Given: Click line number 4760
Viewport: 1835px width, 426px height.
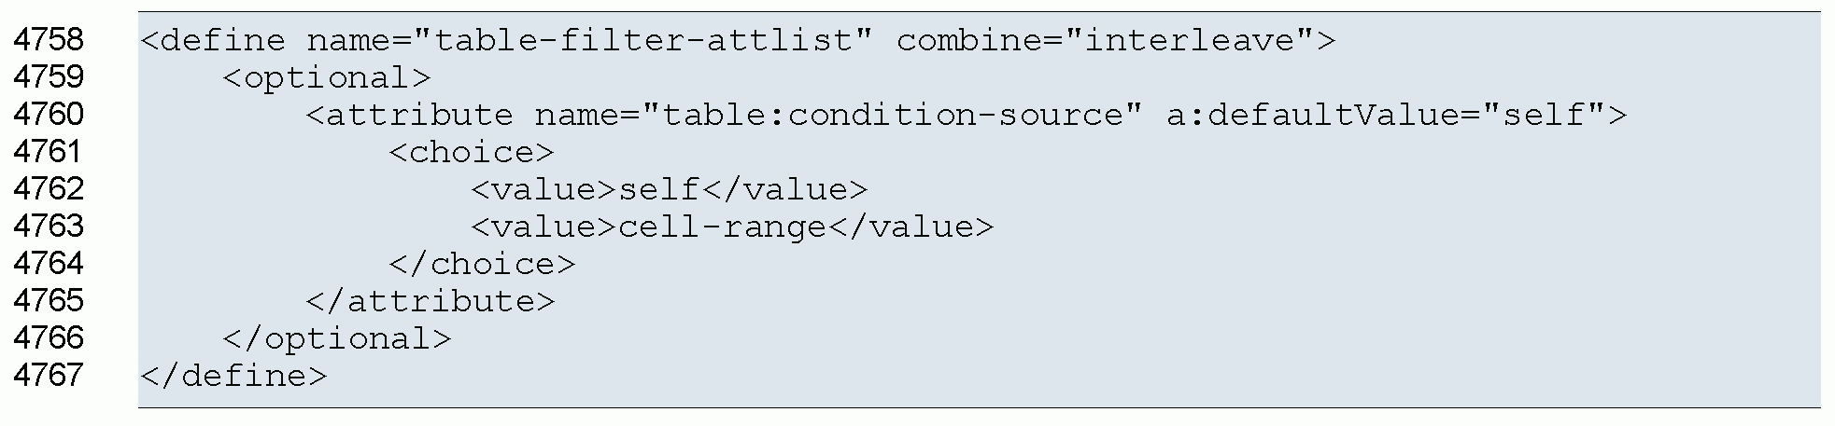Looking at the screenshot, I should click(x=49, y=115).
